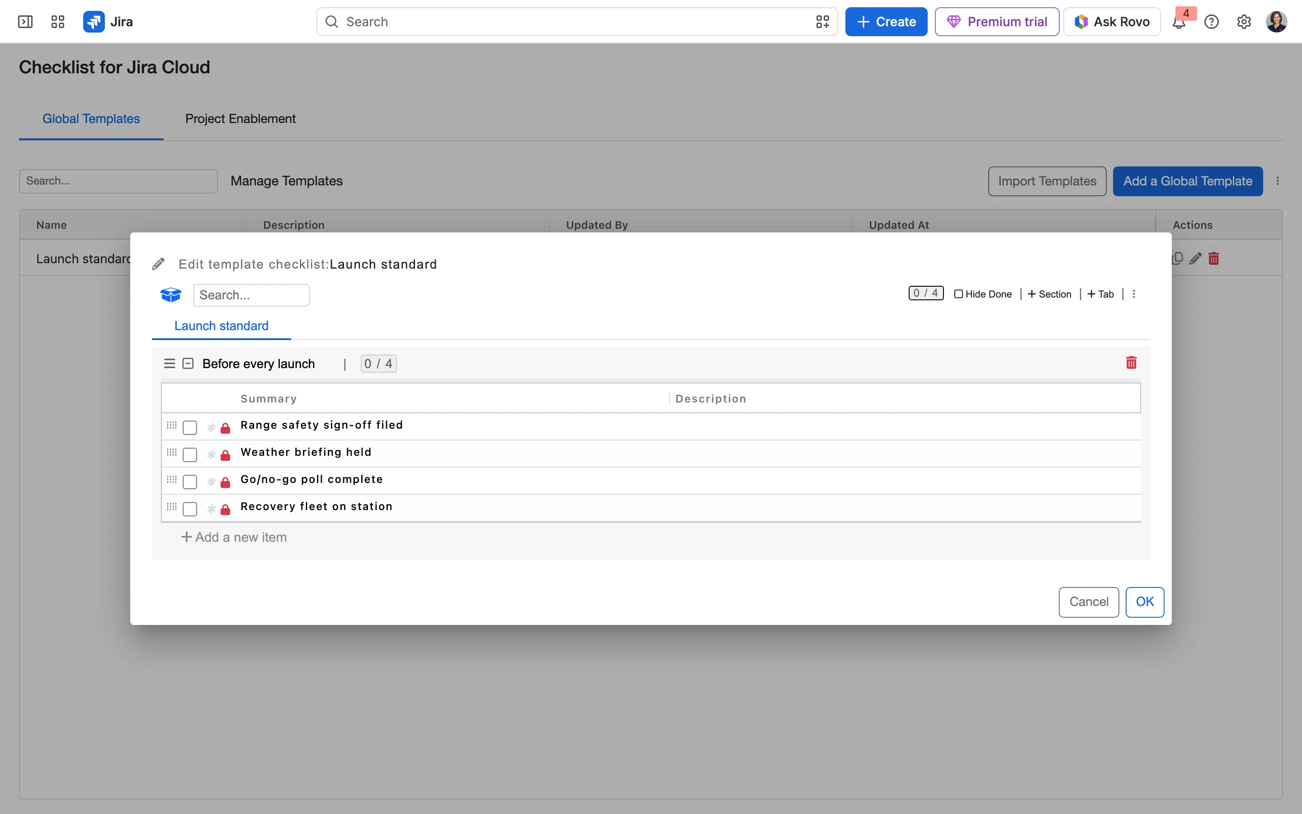This screenshot has width=1302, height=814.
Task: Click mandatory asterisk on Go/no-go poll complete
Action: 212,483
